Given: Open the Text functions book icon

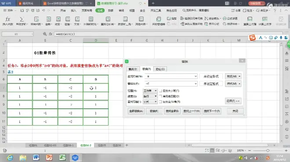Looking at the screenshot, I should 77,19.
